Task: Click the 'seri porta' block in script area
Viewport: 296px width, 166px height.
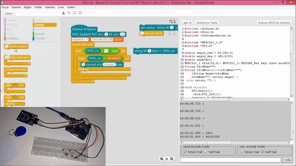Action: tap(158, 28)
